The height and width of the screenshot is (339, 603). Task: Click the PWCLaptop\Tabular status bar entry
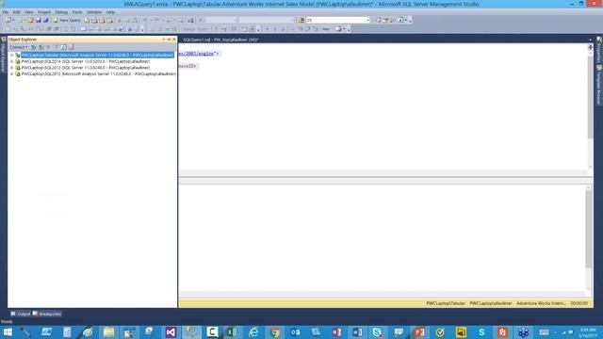446,303
